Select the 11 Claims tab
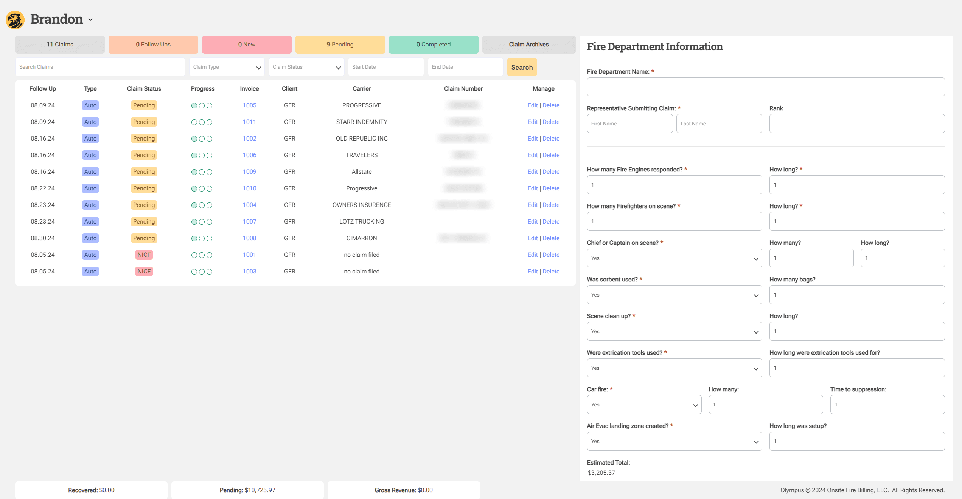 point(60,45)
